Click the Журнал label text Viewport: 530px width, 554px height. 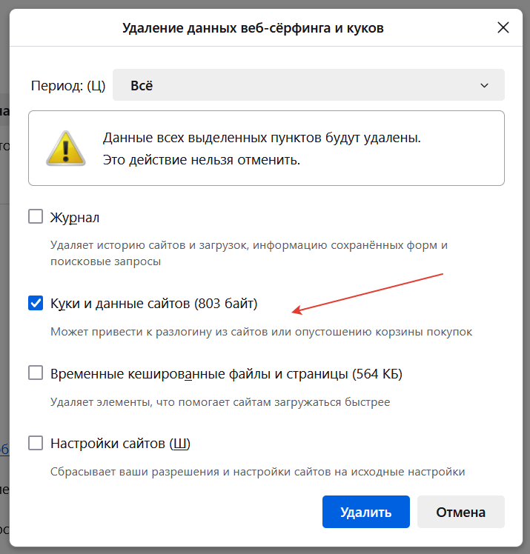point(75,217)
